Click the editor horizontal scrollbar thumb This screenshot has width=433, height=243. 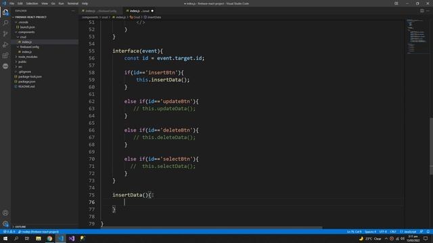coord(212,227)
